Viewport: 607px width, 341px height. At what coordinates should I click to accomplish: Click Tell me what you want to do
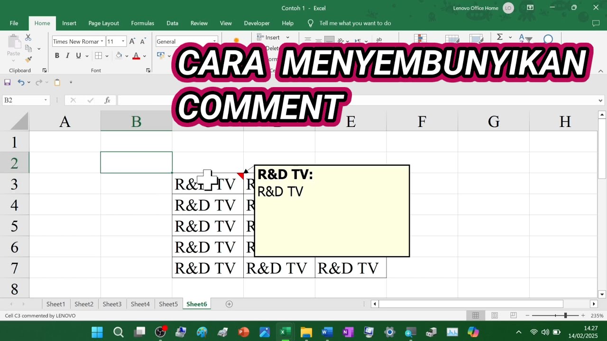coord(355,23)
